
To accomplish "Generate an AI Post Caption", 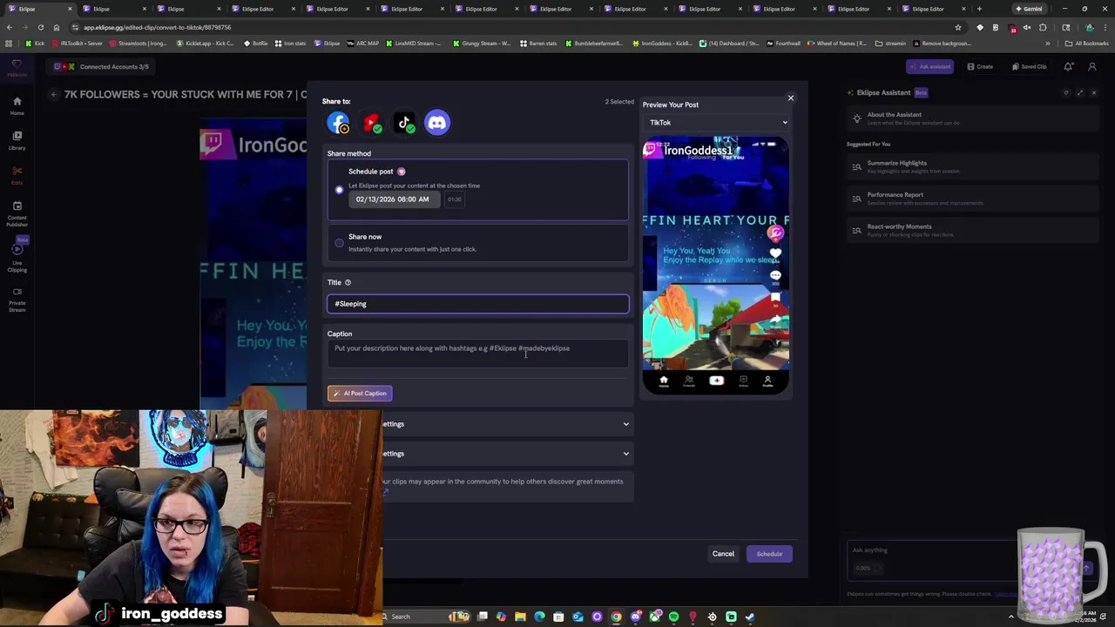I will click(360, 394).
